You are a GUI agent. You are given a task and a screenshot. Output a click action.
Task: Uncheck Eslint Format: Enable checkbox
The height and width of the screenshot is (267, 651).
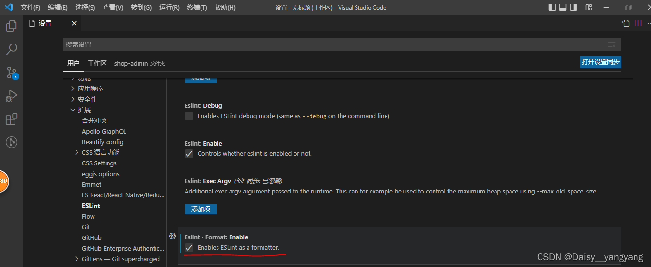coord(189,248)
